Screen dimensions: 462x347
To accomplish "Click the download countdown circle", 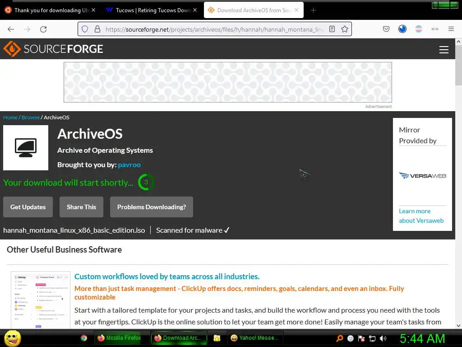I will [x=146, y=182].
